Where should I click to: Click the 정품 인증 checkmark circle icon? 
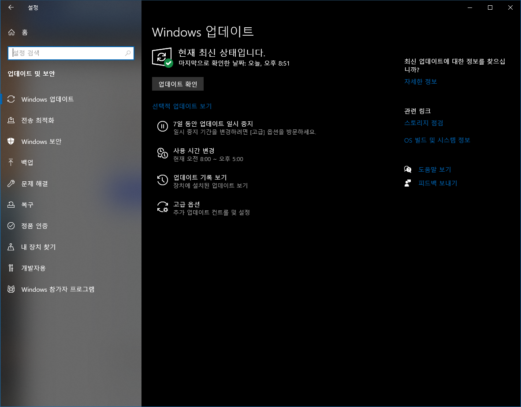click(11, 226)
